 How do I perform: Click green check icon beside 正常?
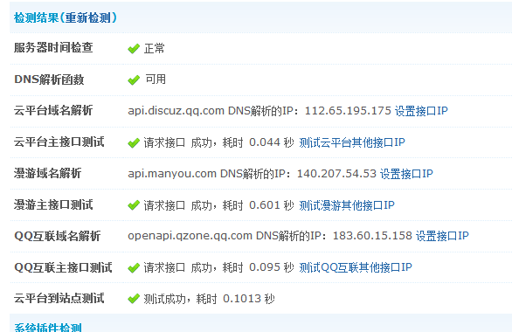point(134,49)
